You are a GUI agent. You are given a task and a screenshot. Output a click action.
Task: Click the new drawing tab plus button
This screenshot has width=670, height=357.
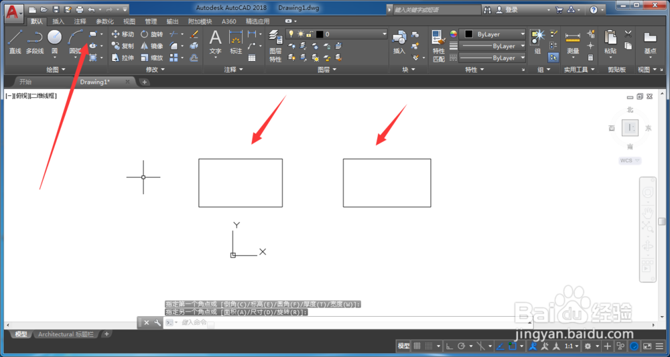pos(145,82)
